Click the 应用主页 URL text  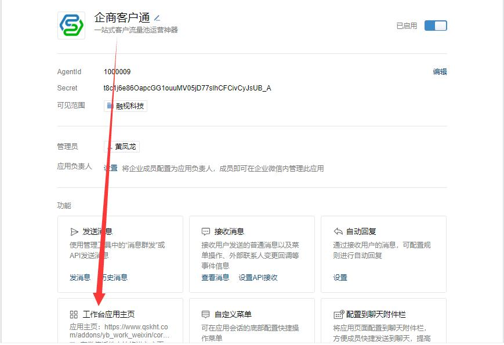pos(119,331)
